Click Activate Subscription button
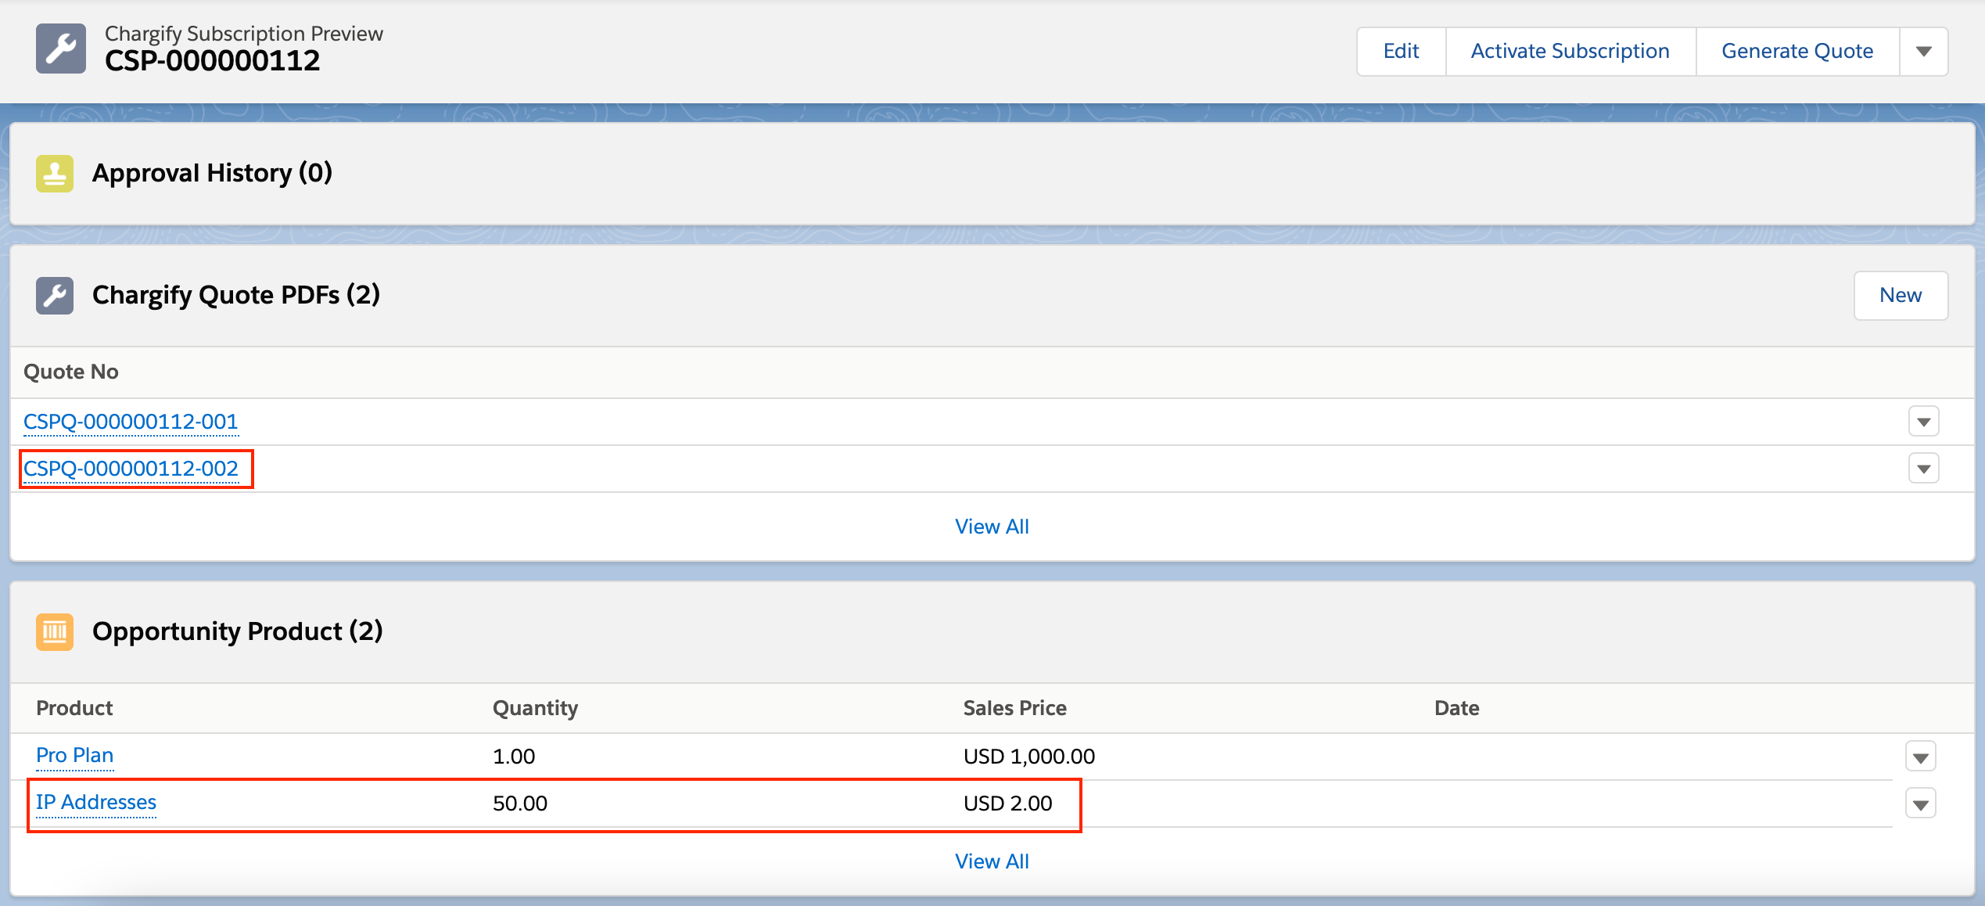The height and width of the screenshot is (906, 1985). point(1570,52)
